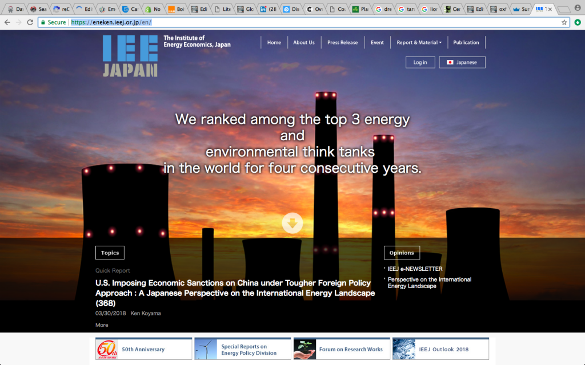
Task: Click the browser back arrow
Action: click(x=7, y=22)
